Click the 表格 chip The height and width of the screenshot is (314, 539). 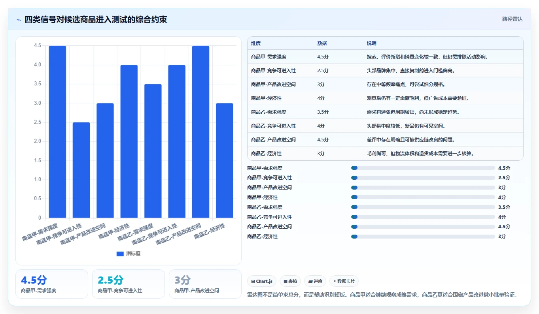290,281
